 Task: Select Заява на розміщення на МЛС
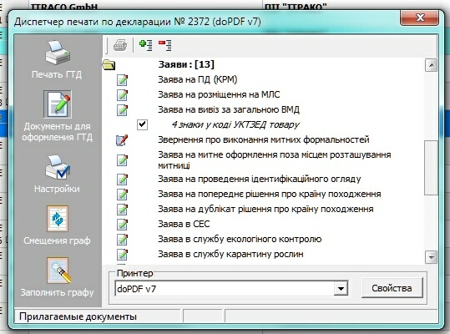pos(219,94)
